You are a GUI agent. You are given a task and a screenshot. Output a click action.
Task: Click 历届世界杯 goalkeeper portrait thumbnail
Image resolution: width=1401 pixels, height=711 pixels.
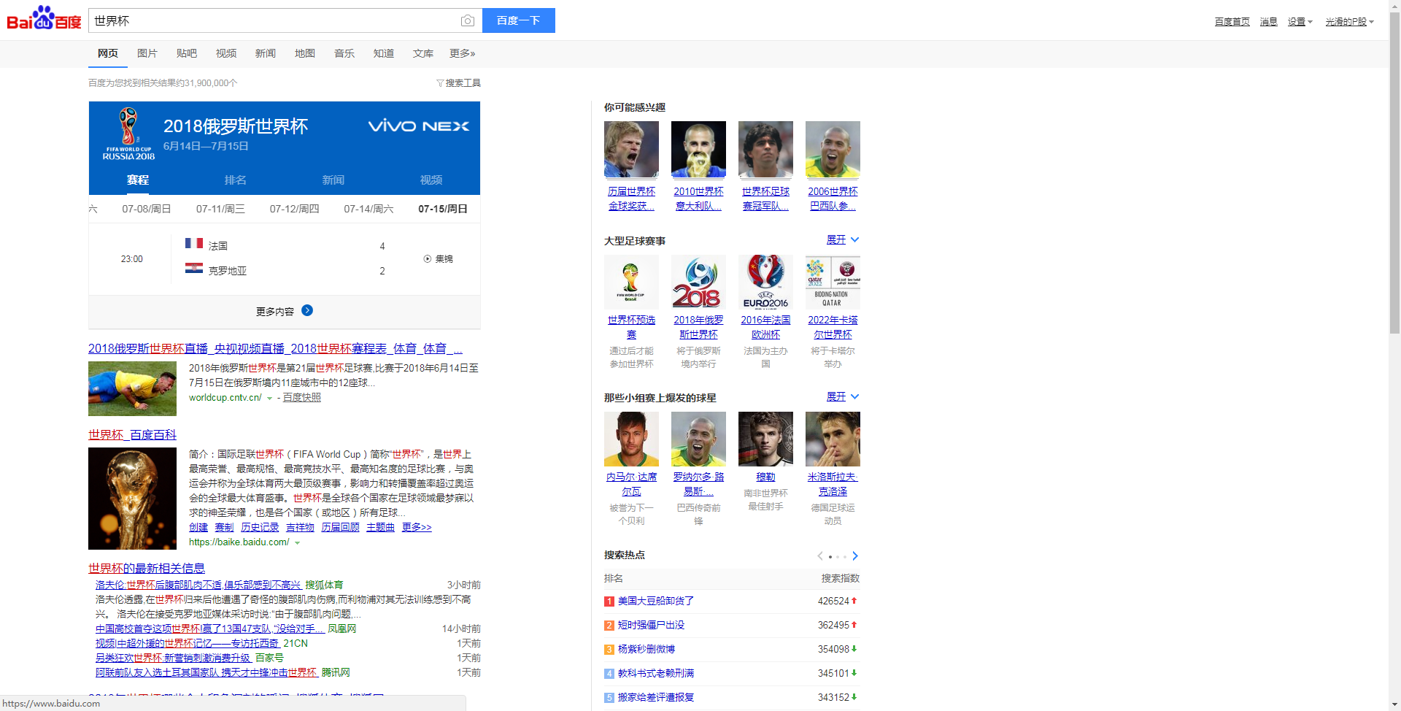point(631,150)
